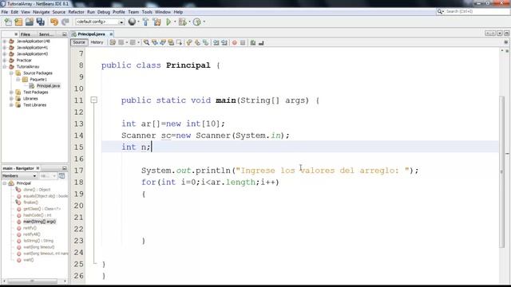Click the Debug Project icon
The image size is (511, 287).
coord(183,22)
